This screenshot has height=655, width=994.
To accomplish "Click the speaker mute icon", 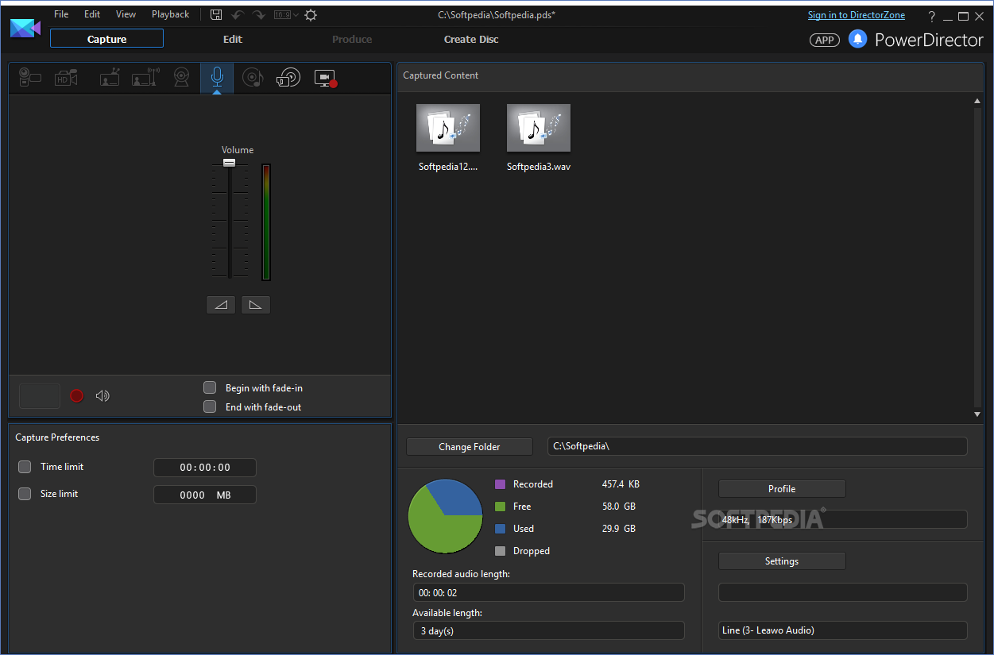I will pos(102,395).
